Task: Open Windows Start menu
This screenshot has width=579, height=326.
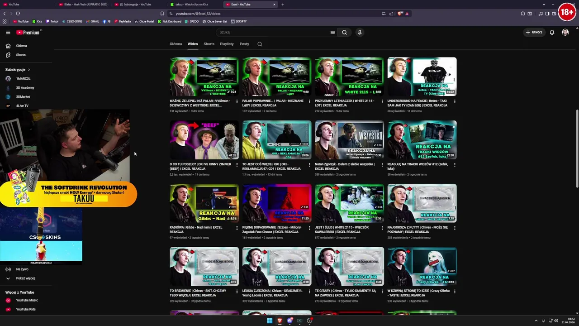Action: click(x=270, y=321)
